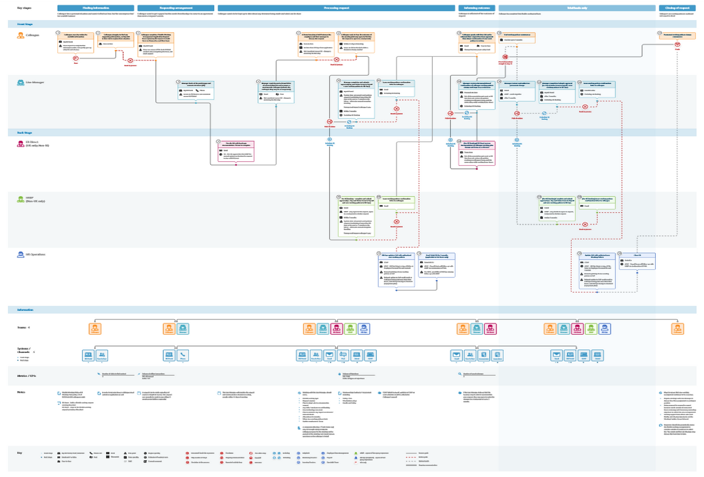The height and width of the screenshot is (477, 704).
Task: Click the Metrics / KPIs row label
Action: [x=27, y=376]
